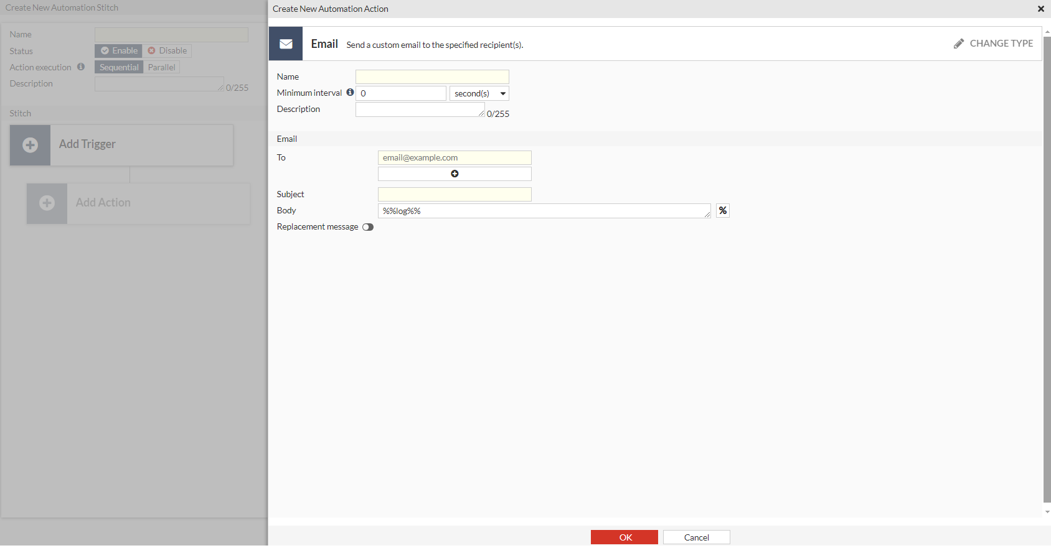Click the stitch Description text area
Screen dimensions: 1051x548
159,84
